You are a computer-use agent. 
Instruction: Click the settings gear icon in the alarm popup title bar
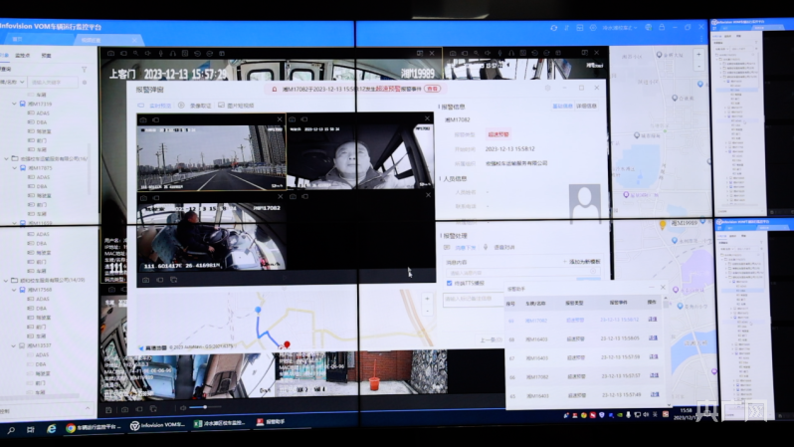coord(547,89)
